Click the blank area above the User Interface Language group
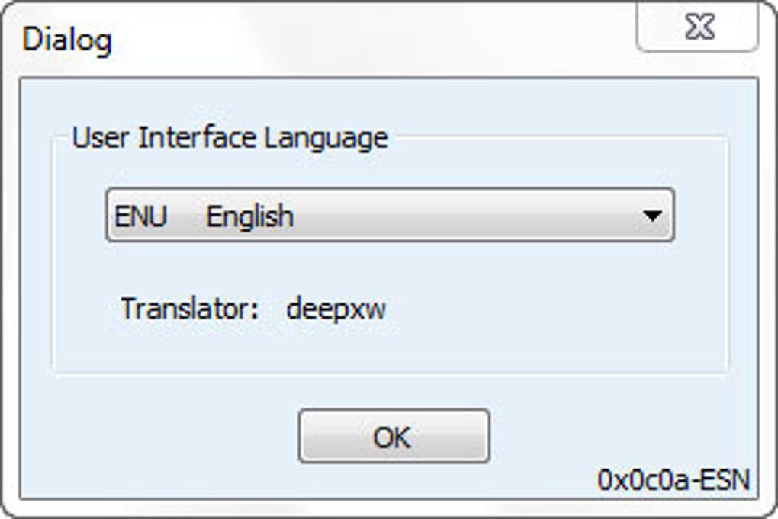Viewport: 778px width, 519px height. coord(389,107)
